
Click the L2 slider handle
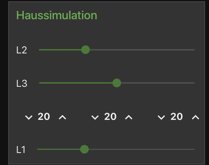coord(85,50)
